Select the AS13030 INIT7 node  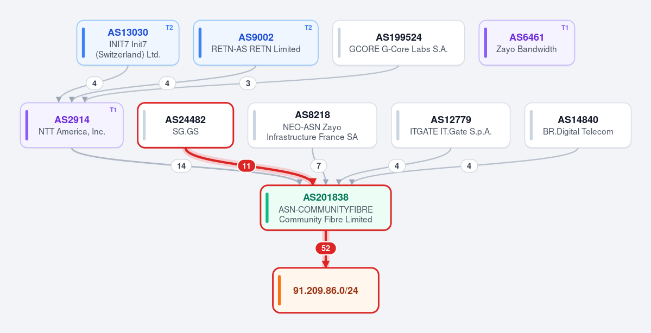click(128, 43)
